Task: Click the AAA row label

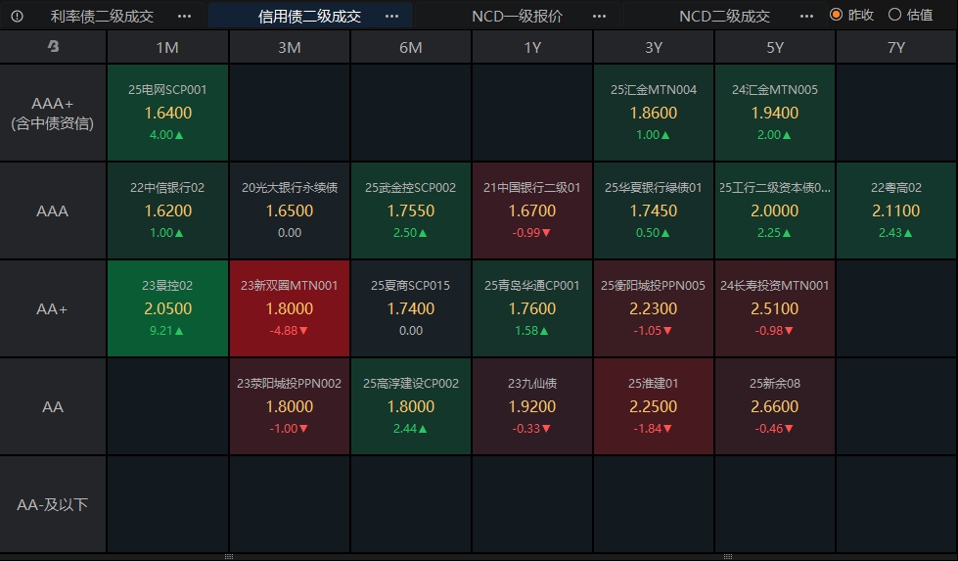Action: pyautogui.click(x=53, y=210)
